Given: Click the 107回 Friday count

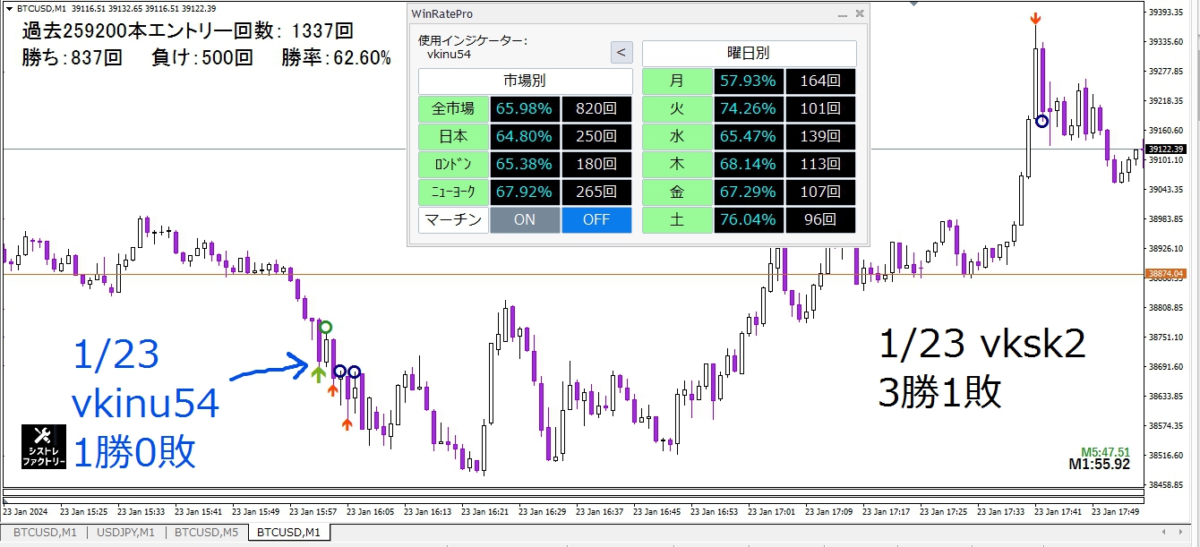Looking at the screenshot, I should coord(820,192).
